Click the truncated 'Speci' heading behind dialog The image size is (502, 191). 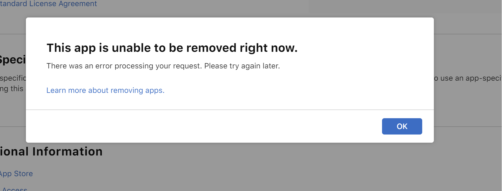click(x=13, y=60)
